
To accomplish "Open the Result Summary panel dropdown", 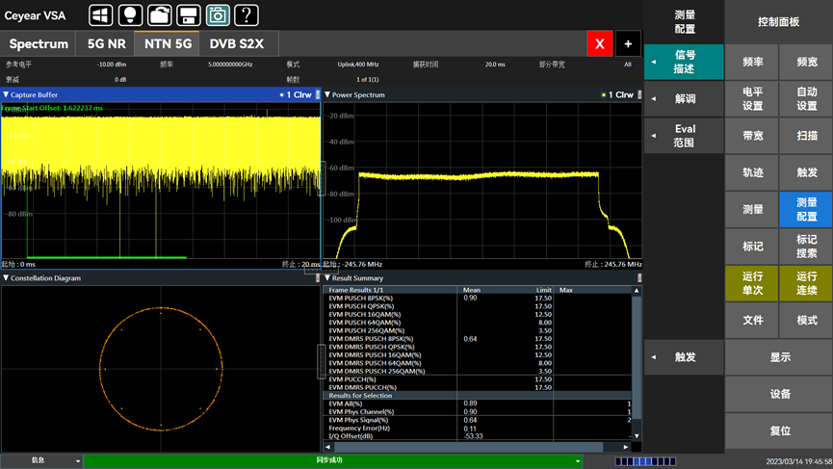I will pyautogui.click(x=327, y=278).
